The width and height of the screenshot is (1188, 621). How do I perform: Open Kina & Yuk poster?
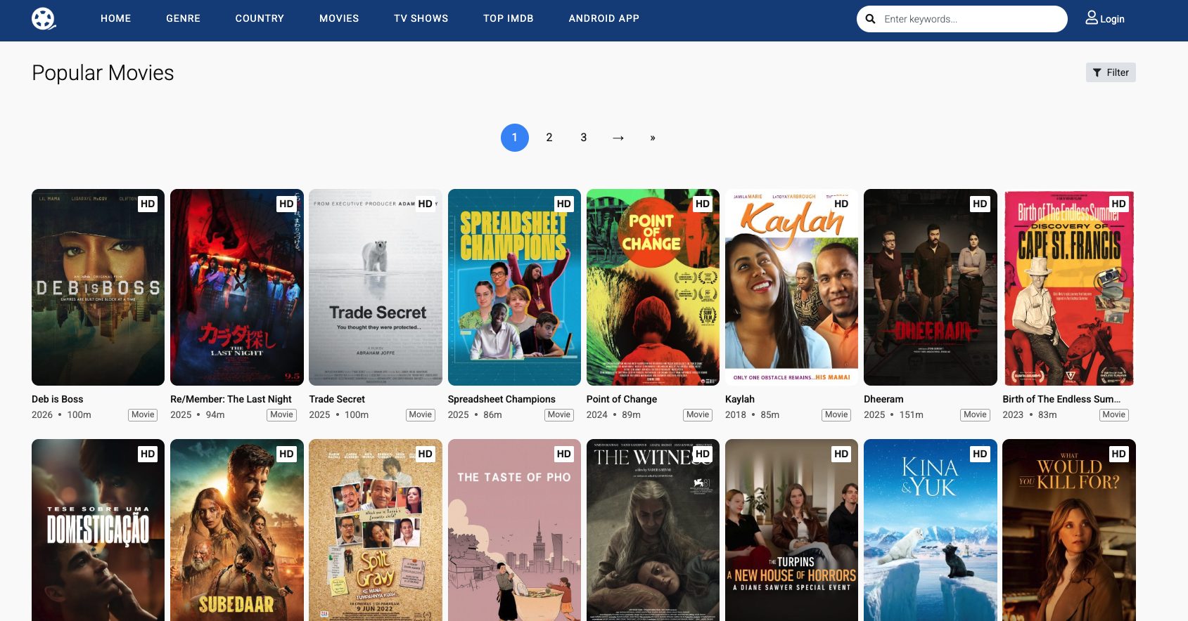[x=931, y=530]
